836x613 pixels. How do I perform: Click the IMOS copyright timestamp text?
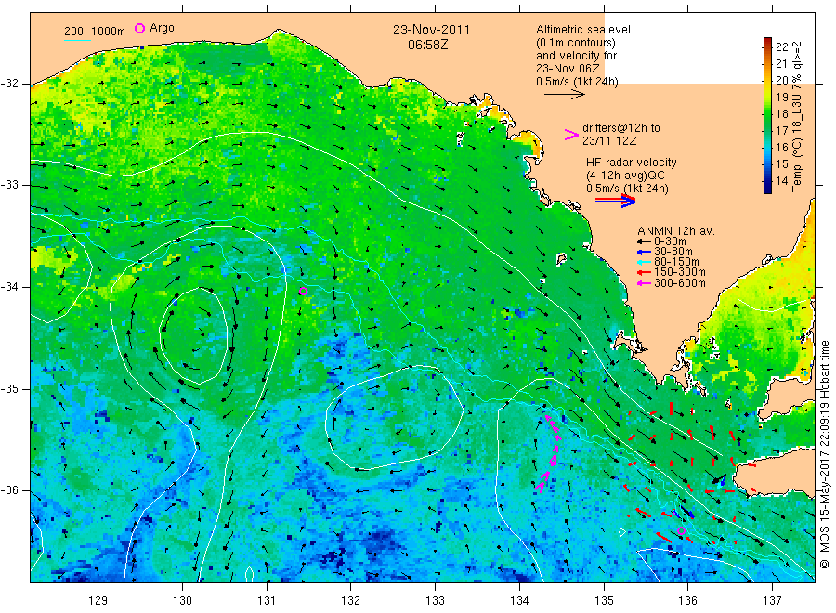(824, 455)
